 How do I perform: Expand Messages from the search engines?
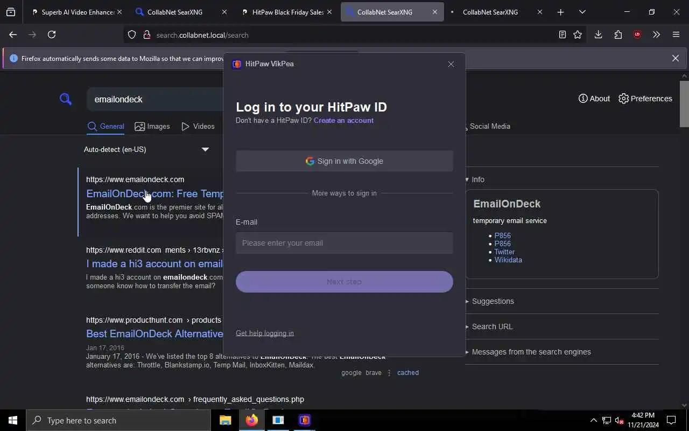click(528, 352)
